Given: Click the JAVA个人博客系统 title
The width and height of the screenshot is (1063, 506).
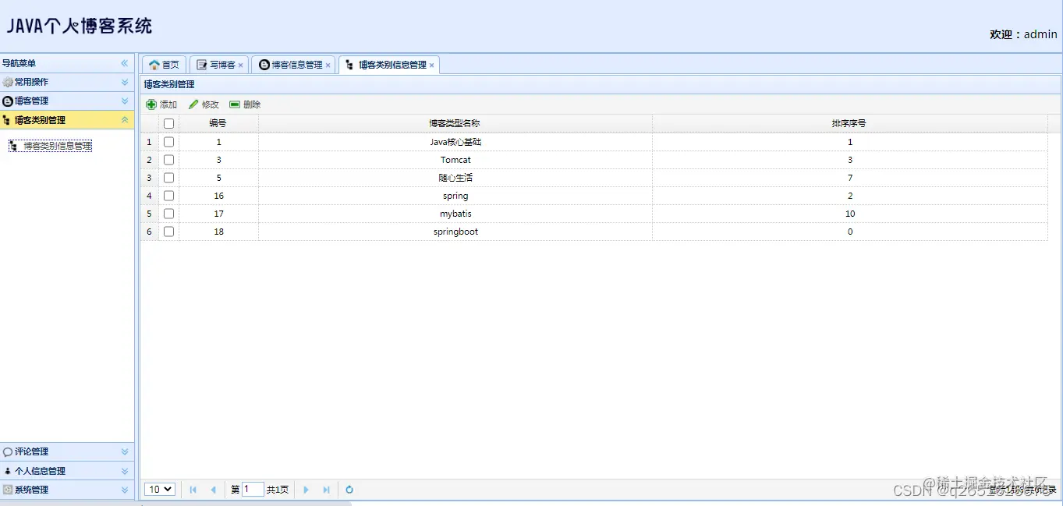Looking at the screenshot, I should (x=80, y=26).
